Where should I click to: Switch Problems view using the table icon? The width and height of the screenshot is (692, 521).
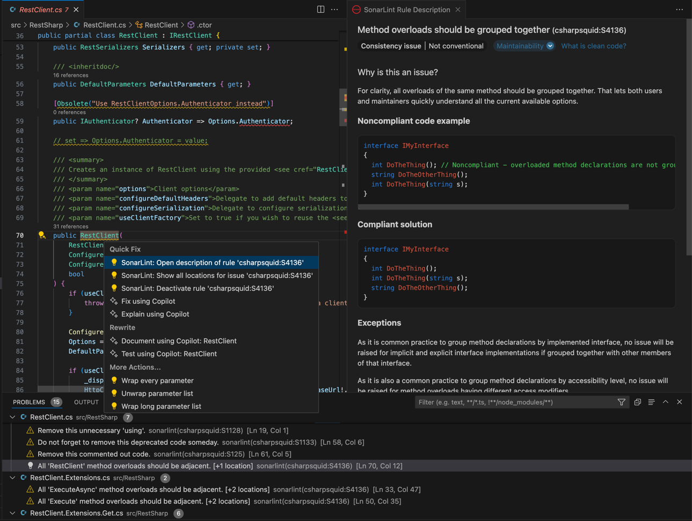(x=651, y=401)
